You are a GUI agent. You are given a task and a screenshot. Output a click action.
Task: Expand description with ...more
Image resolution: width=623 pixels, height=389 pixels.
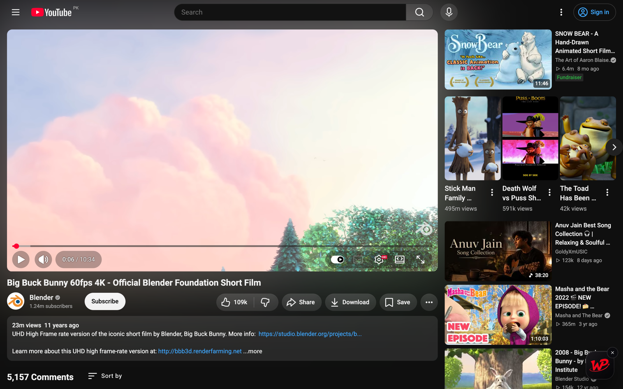tap(253, 351)
